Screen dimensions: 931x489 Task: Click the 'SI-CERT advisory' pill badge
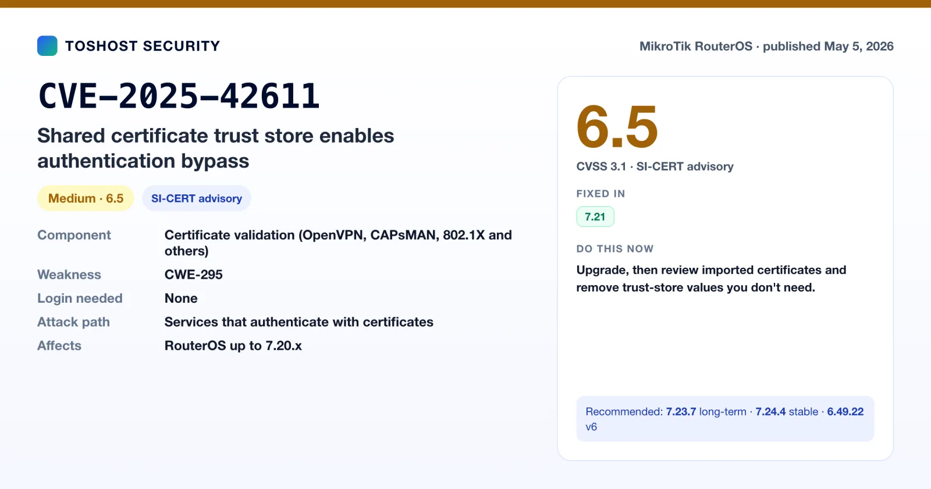[197, 199]
